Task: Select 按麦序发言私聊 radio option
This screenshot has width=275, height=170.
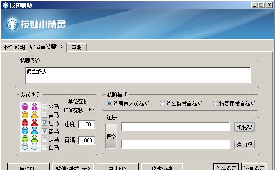Action: 216,103
